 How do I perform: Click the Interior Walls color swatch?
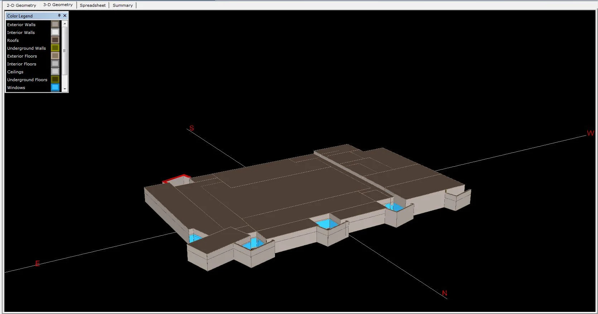55,32
